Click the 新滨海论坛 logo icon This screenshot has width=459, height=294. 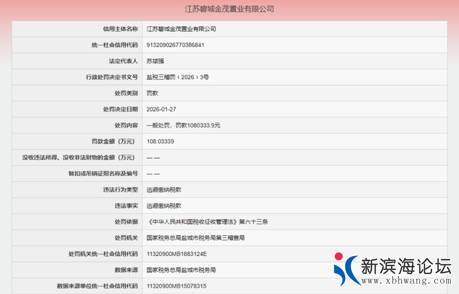click(x=345, y=269)
